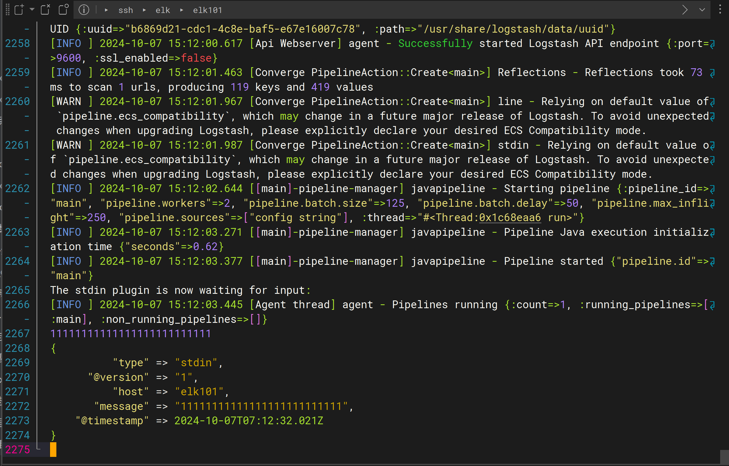This screenshot has width=729, height=466.
Task: Click the close tab icon with x
Action: (45, 10)
